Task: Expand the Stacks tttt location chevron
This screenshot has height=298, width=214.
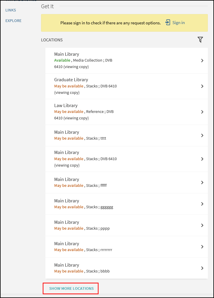Action: pyautogui.click(x=202, y=135)
